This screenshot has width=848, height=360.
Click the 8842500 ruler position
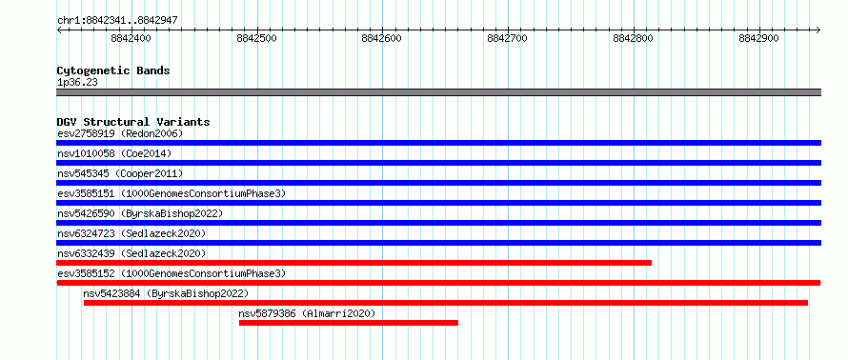point(257,38)
